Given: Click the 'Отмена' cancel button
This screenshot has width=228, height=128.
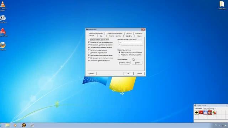Looking at the screenshot, I should click(139, 74).
